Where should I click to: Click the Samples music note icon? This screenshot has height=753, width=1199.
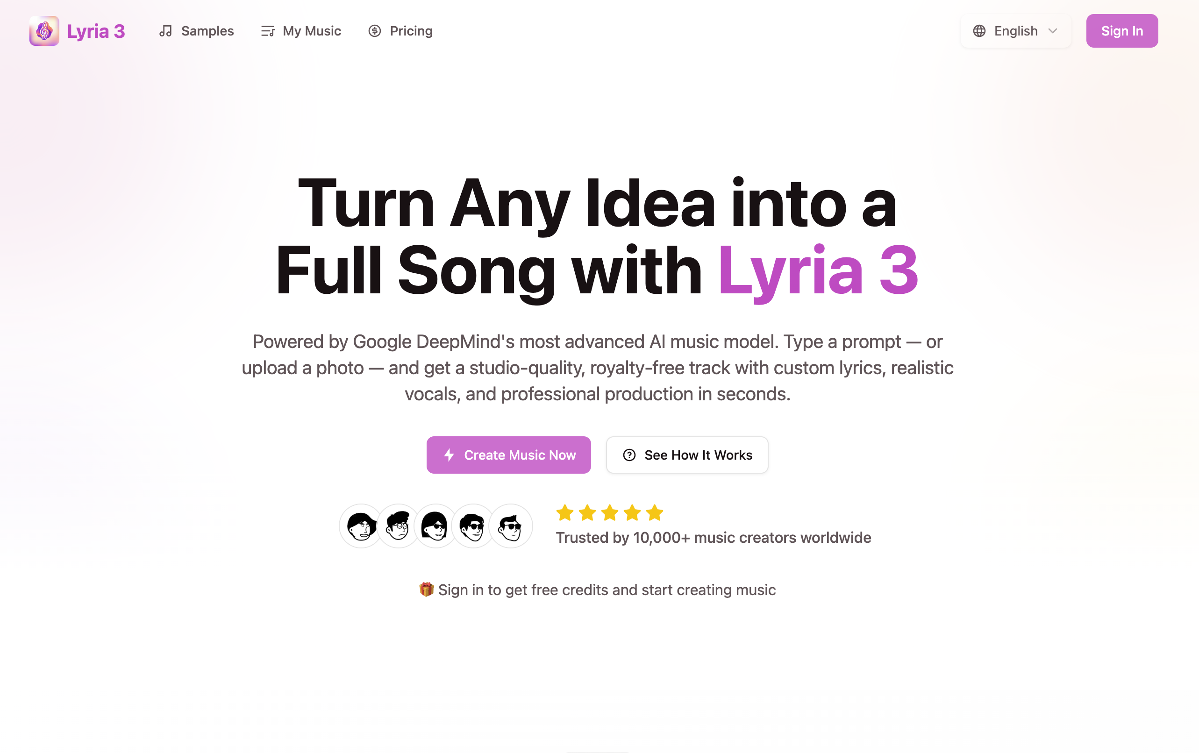coord(165,31)
